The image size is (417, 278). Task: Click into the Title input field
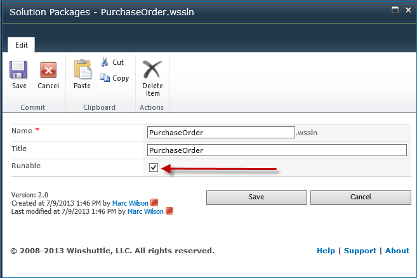click(277, 150)
